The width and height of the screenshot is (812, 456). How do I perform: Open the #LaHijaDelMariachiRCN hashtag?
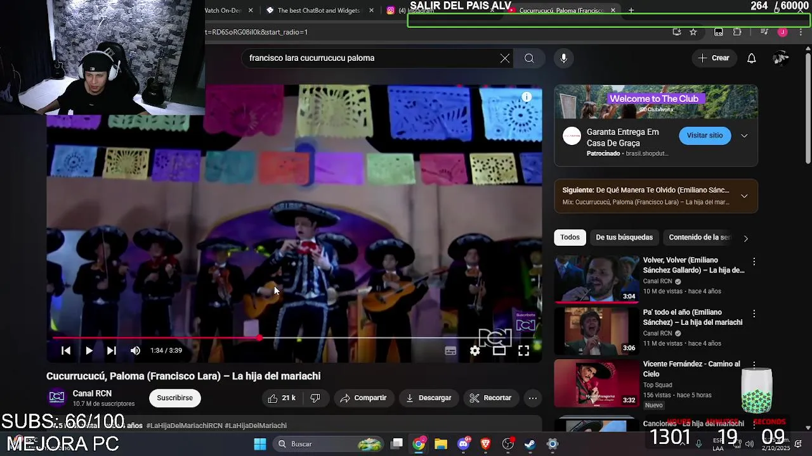click(184, 426)
